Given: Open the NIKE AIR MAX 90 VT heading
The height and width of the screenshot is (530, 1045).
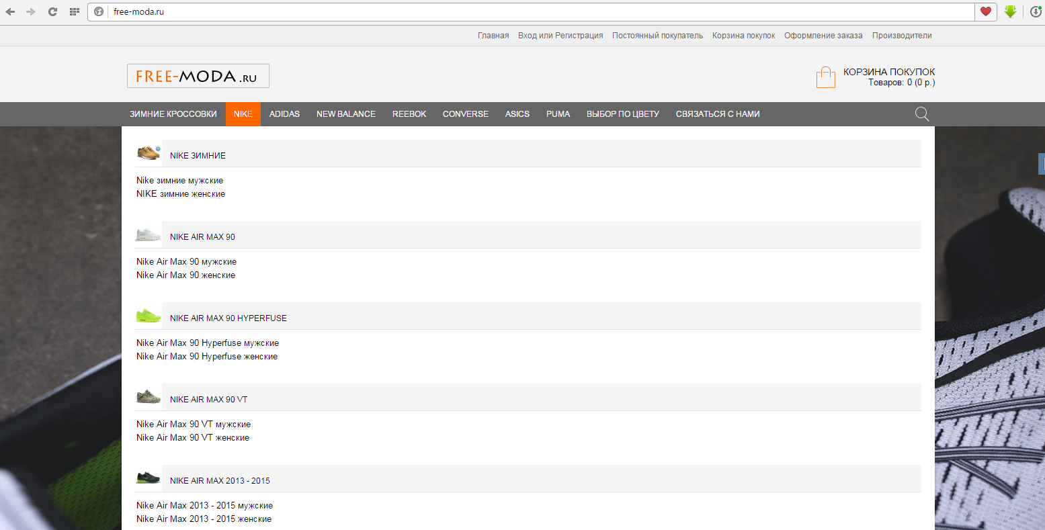Looking at the screenshot, I should [x=208, y=400].
